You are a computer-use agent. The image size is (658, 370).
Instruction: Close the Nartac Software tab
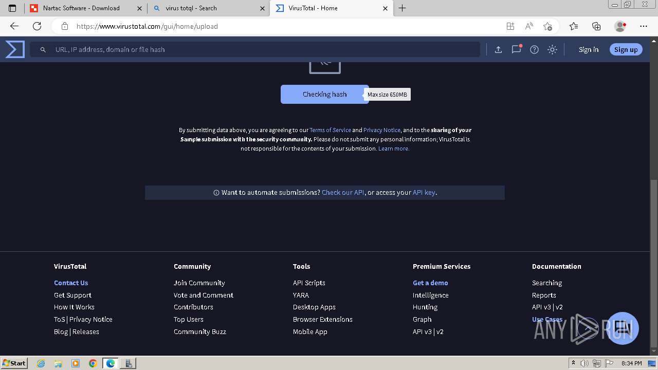139,8
